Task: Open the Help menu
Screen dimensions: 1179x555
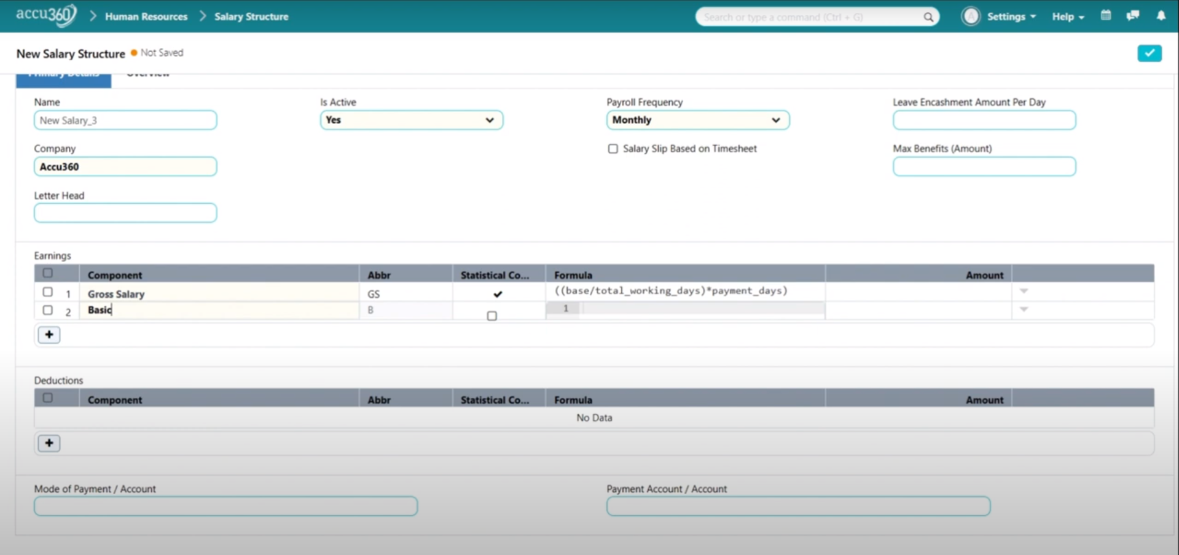Action: click(x=1068, y=17)
